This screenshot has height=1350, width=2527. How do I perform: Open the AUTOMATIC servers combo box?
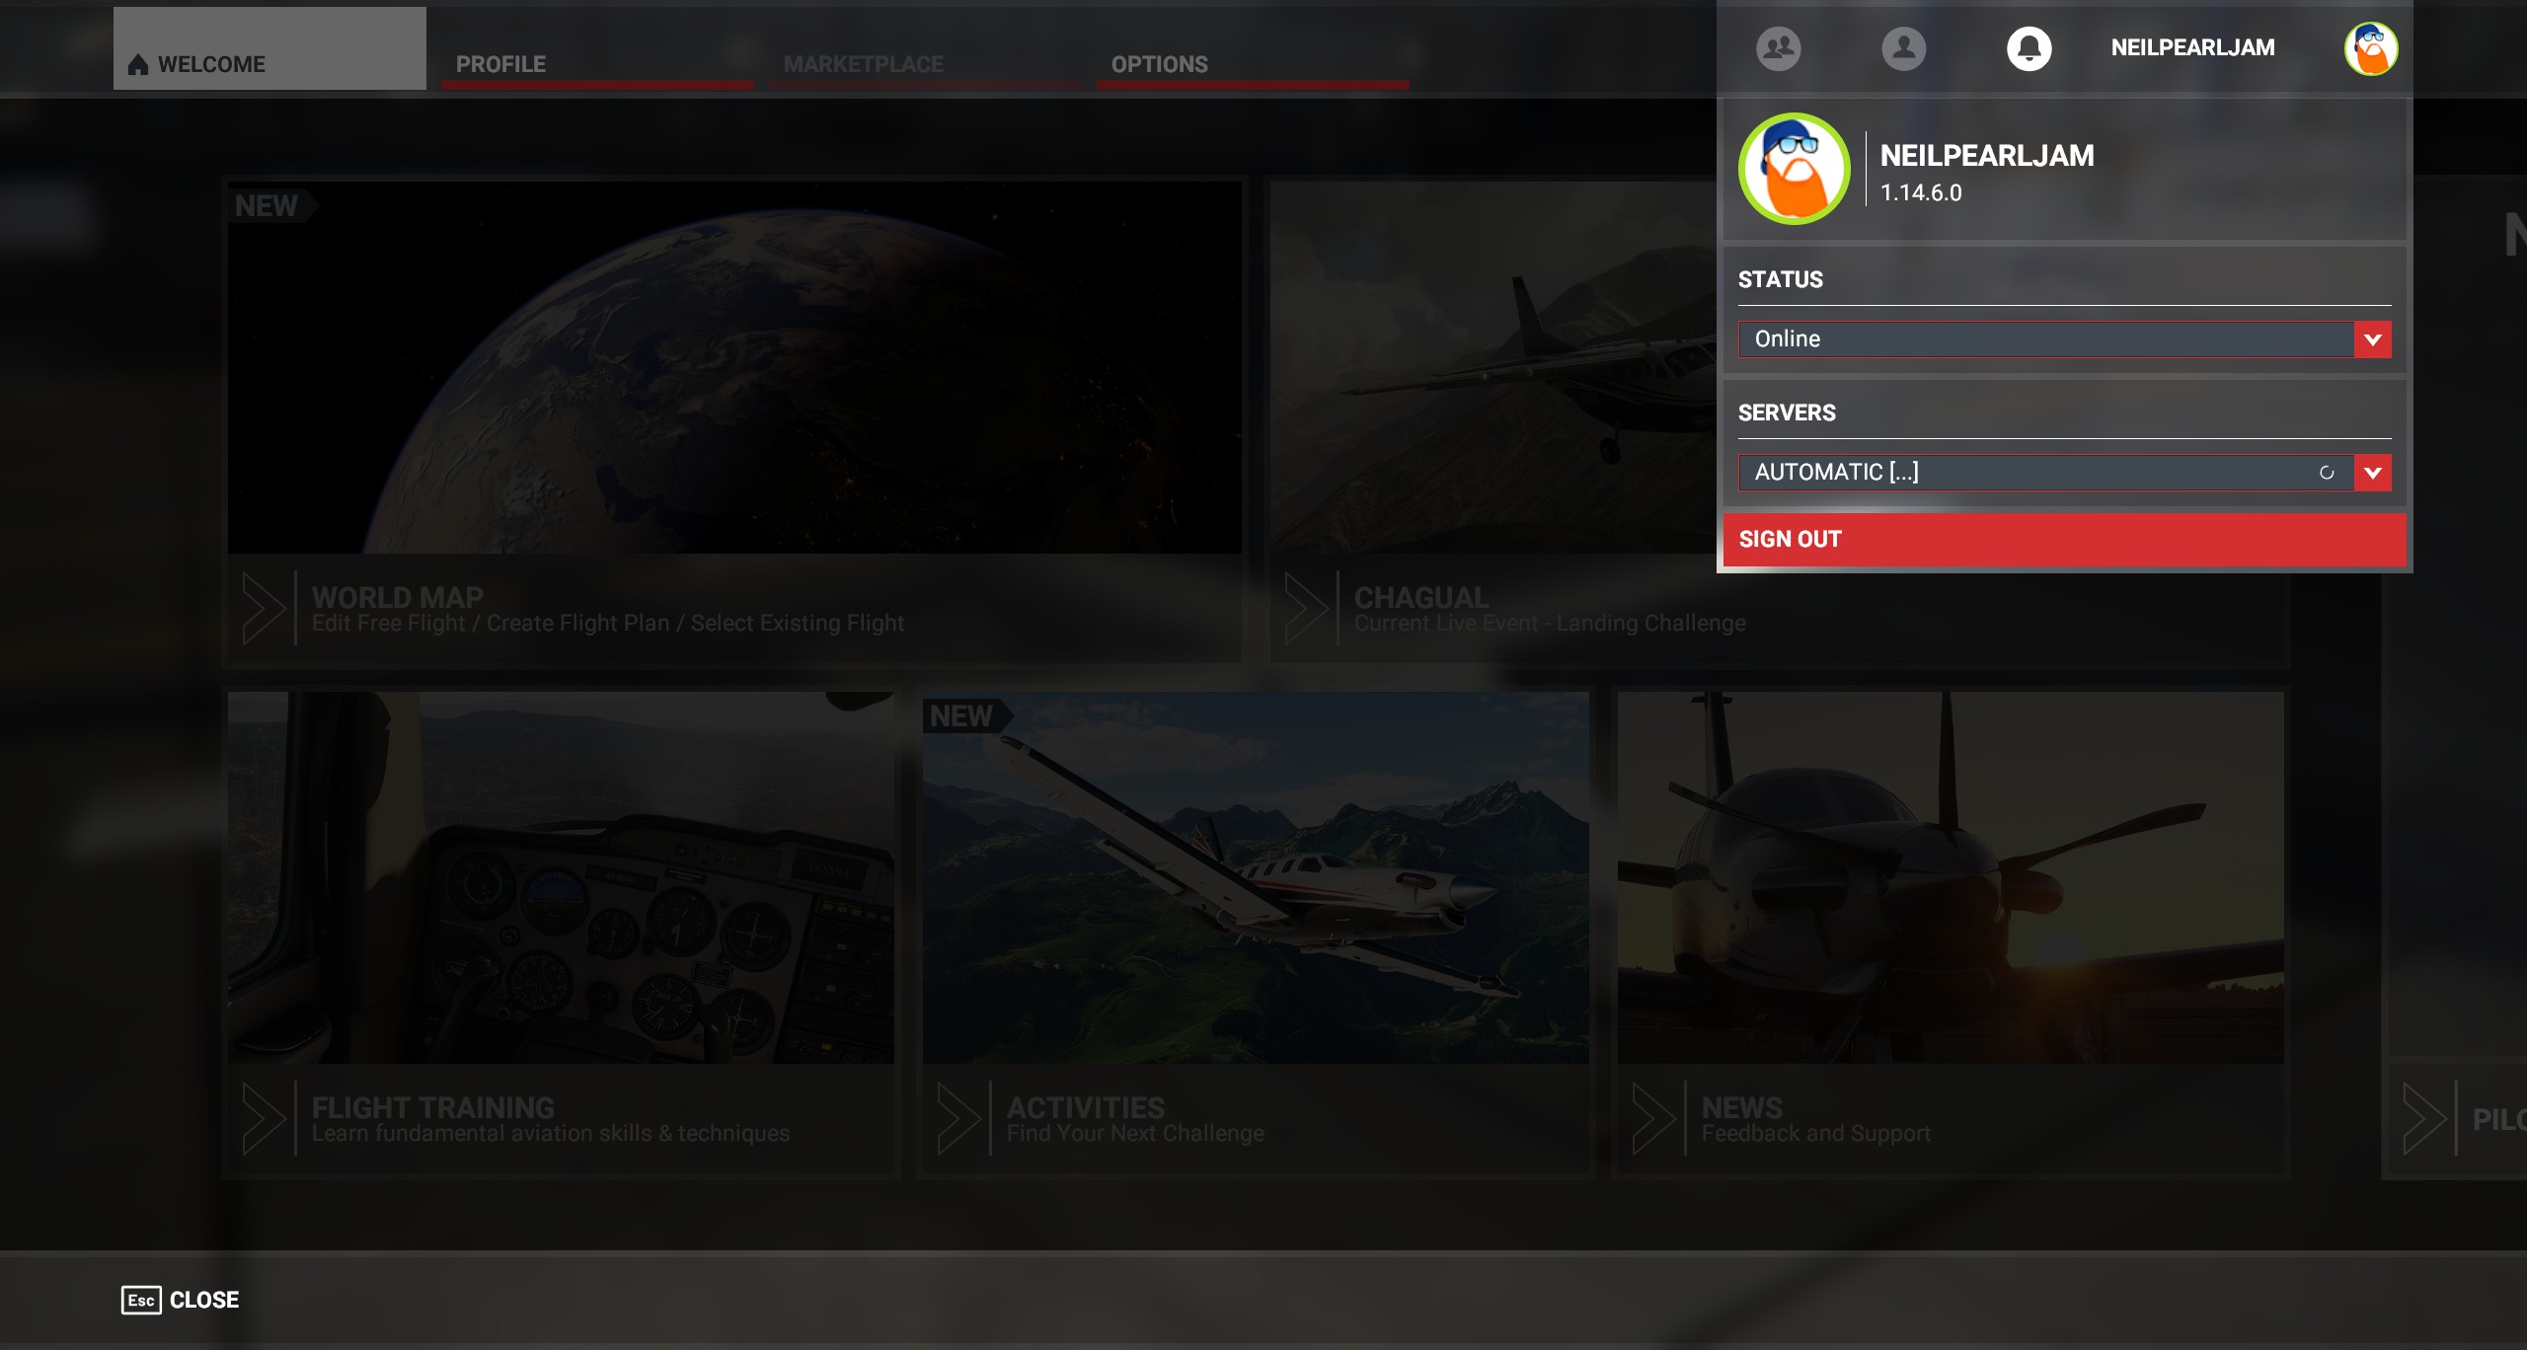[x=2024, y=473]
